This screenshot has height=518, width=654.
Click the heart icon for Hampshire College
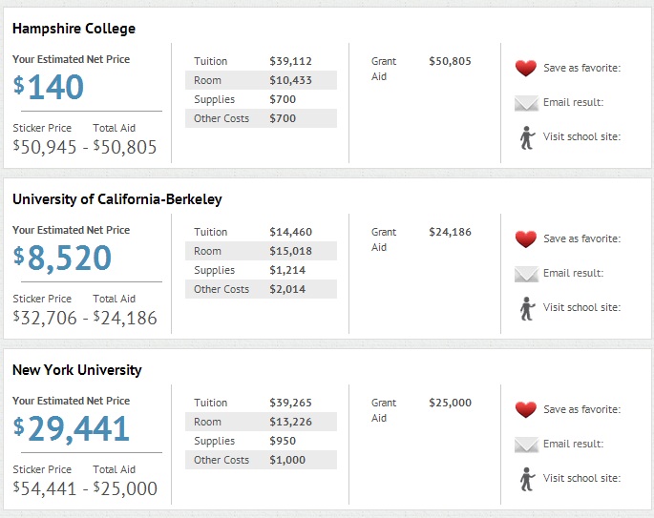tap(526, 68)
